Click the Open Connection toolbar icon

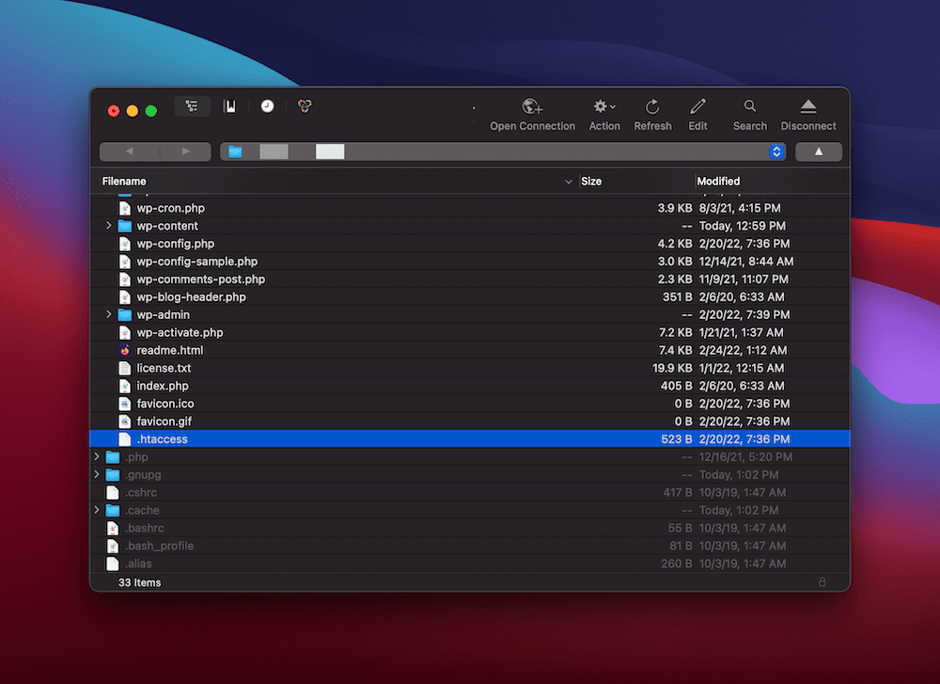pos(532,107)
